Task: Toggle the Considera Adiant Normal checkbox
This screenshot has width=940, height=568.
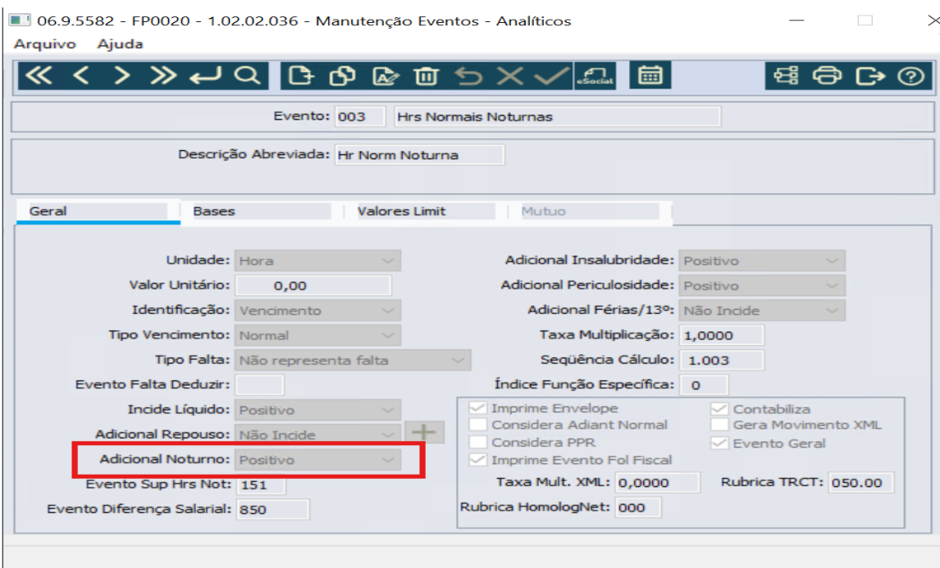Action: [x=478, y=425]
